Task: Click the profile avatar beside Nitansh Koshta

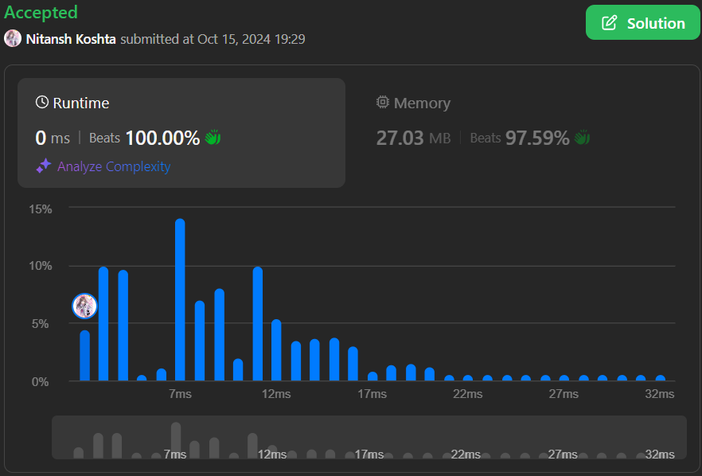Action: point(13,38)
